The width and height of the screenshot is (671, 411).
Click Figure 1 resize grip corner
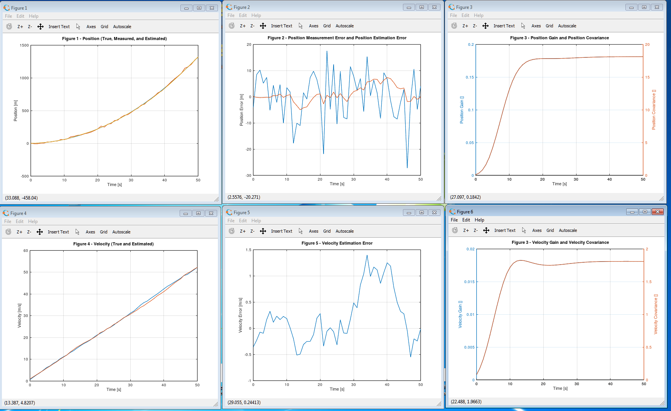click(216, 199)
